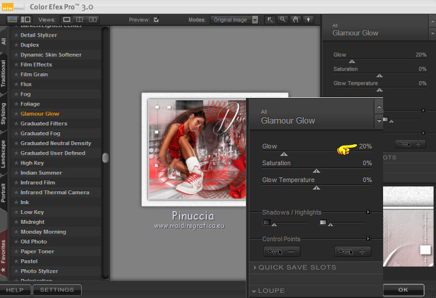Click down arrow at top-right panel edge
436x298 pixels.
(433, 34)
